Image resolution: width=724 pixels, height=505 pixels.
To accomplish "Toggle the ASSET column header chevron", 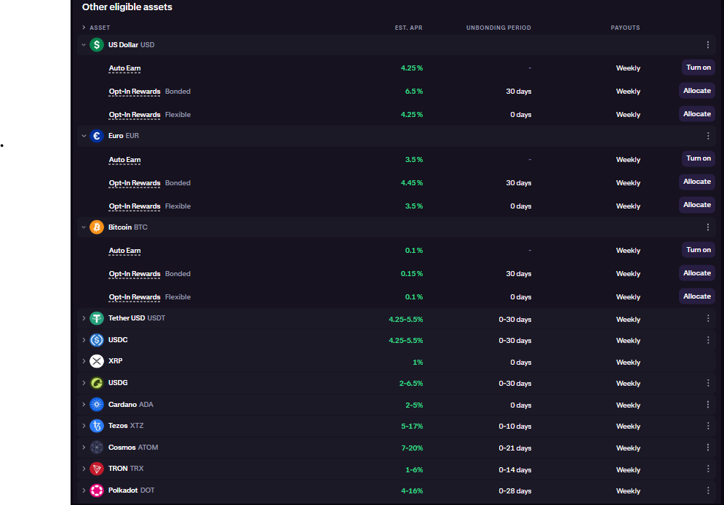I will [x=84, y=28].
